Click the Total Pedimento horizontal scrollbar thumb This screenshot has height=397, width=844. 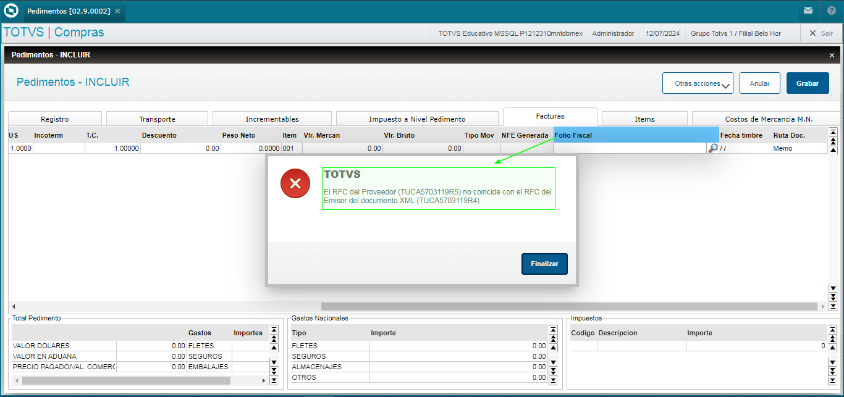(125, 381)
